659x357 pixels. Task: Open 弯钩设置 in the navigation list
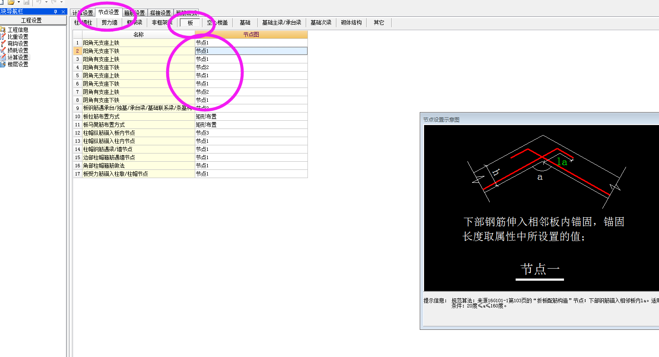[18, 44]
